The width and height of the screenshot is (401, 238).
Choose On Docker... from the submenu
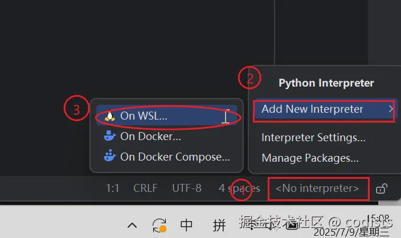150,136
